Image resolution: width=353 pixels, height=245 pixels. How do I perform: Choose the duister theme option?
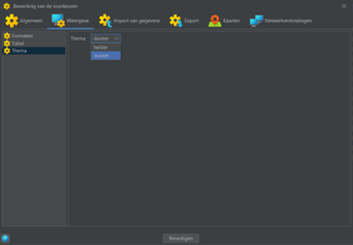[106, 56]
